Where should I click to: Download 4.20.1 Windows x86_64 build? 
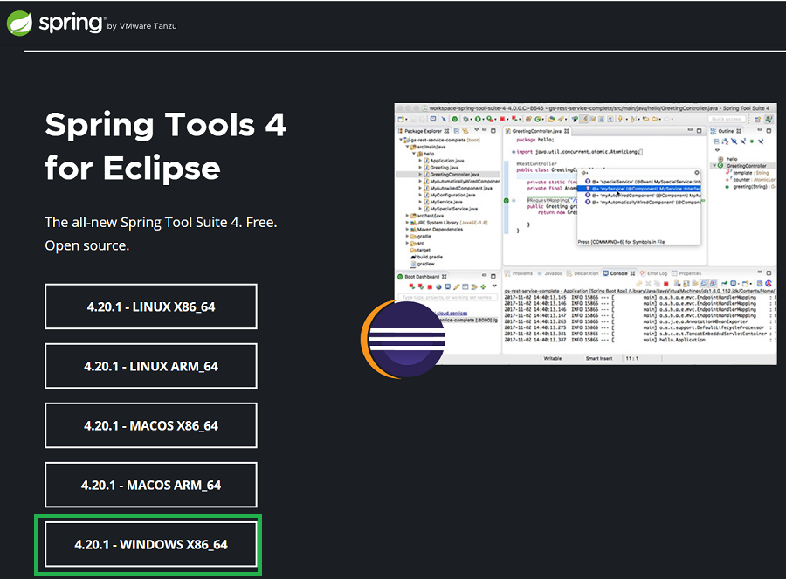[151, 545]
